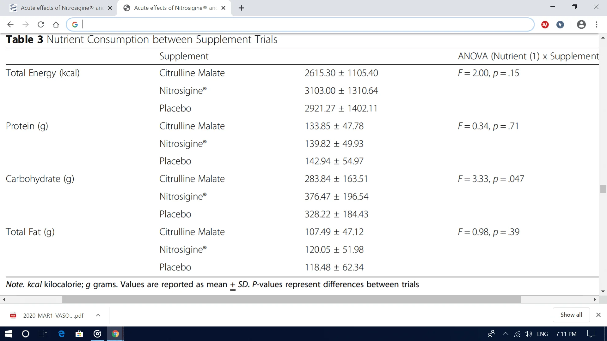Click value '2921.27 ± 1402.11'
The height and width of the screenshot is (341, 607).
[x=341, y=108]
